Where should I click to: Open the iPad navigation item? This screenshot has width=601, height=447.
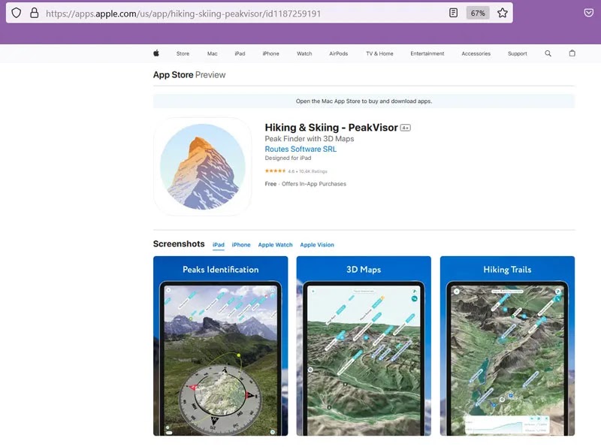point(240,53)
